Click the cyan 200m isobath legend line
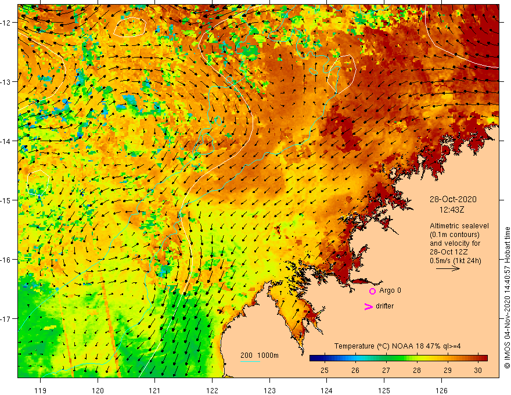Screen dimensions: 511x395 pos(250,362)
